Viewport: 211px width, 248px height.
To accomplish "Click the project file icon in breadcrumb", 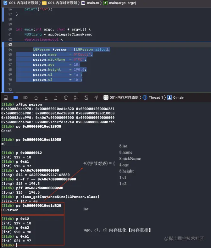I will (x=5, y=3).
